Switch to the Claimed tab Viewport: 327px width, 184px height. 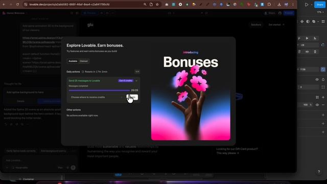(x=84, y=61)
